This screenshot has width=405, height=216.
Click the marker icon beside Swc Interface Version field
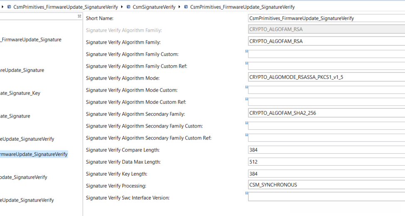point(246,193)
